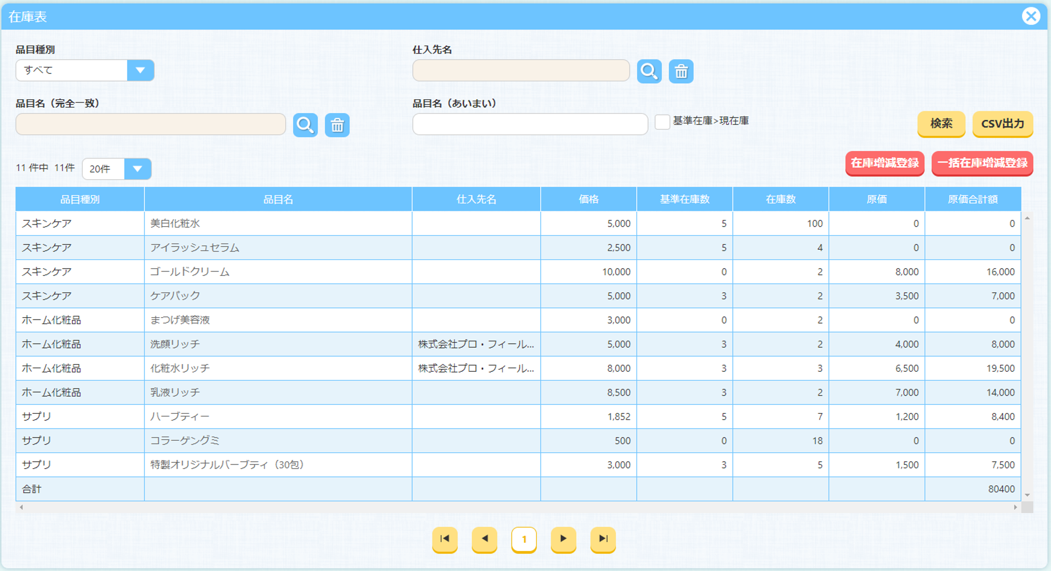The width and height of the screenshot is (1051, 571).
Task: Click the supplier cell in the 洗顔リッチ row
Action: [476, 344]
